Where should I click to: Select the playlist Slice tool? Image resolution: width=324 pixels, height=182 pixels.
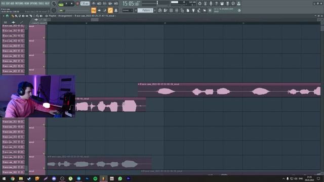30,16
